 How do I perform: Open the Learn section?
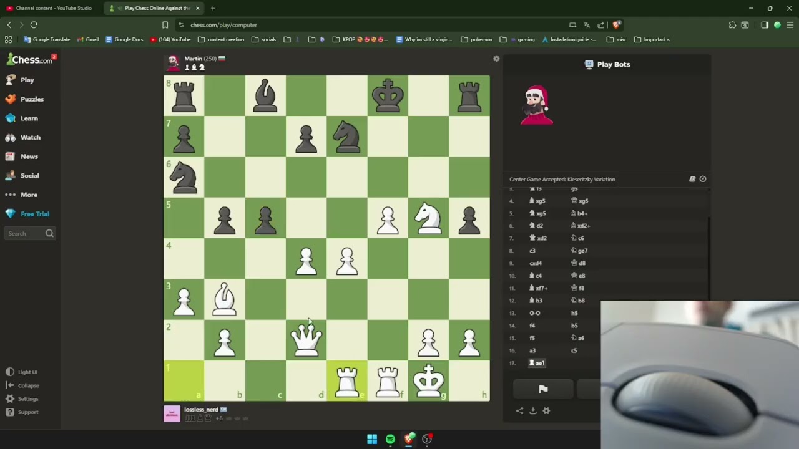22,118
